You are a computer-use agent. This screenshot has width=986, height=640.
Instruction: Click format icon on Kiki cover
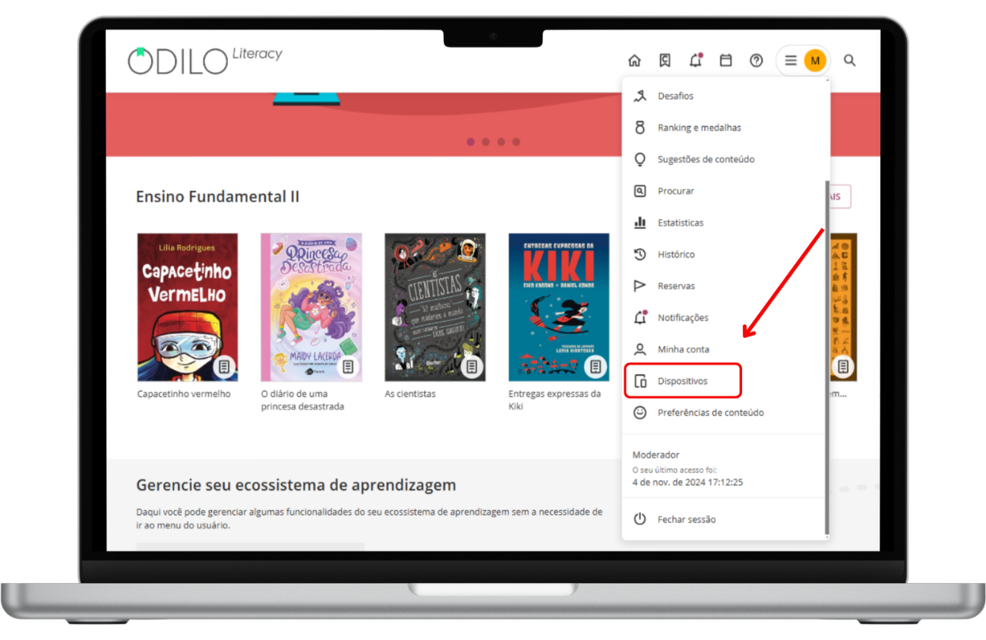point(596,367)
